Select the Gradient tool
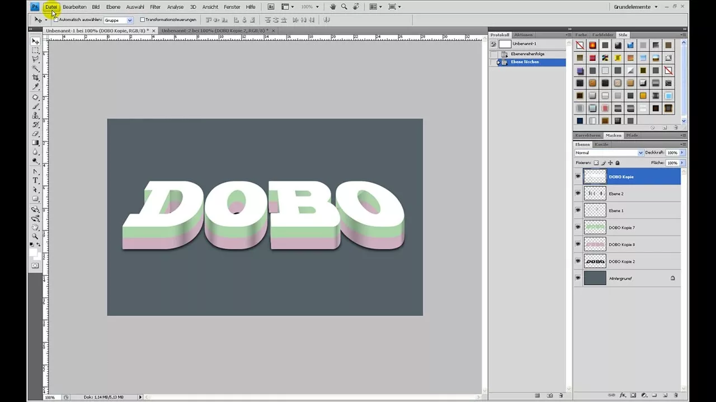716x402 pixels. (35, 143)
